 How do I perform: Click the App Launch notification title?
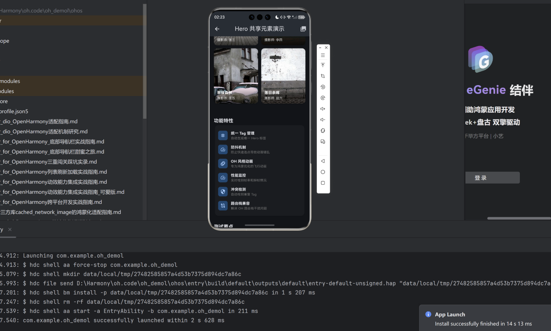450,315
